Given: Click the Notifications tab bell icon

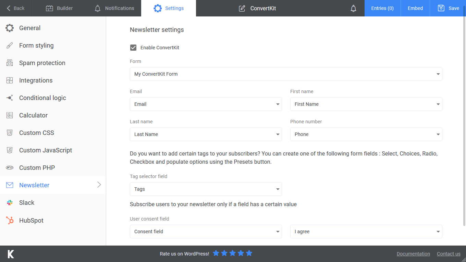Looking at the screenshot, I should click(x=98, y=8).
